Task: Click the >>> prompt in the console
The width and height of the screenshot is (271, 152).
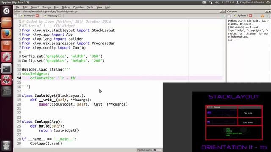Action: (x=230, y=40)
